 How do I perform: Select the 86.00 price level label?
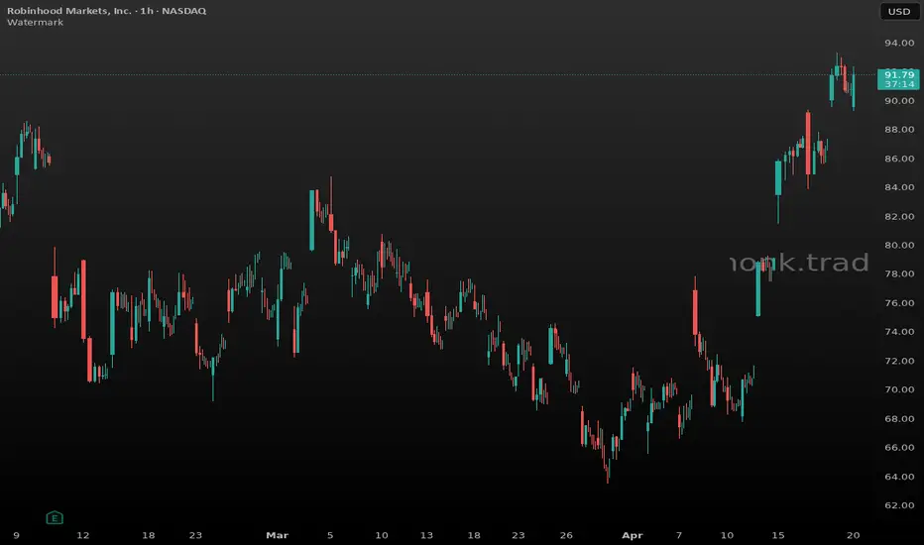point(899,159)
